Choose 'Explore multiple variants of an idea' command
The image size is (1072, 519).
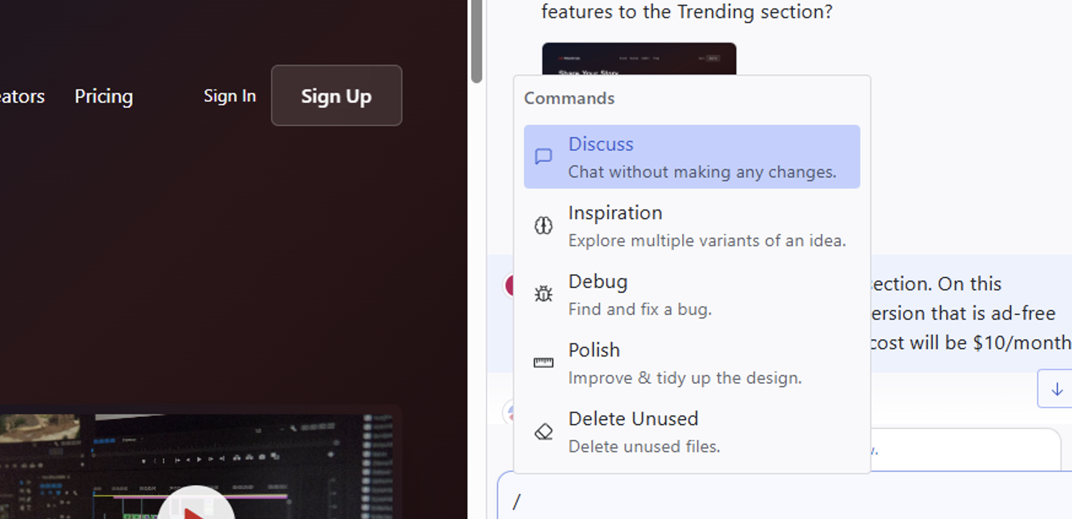706,240
